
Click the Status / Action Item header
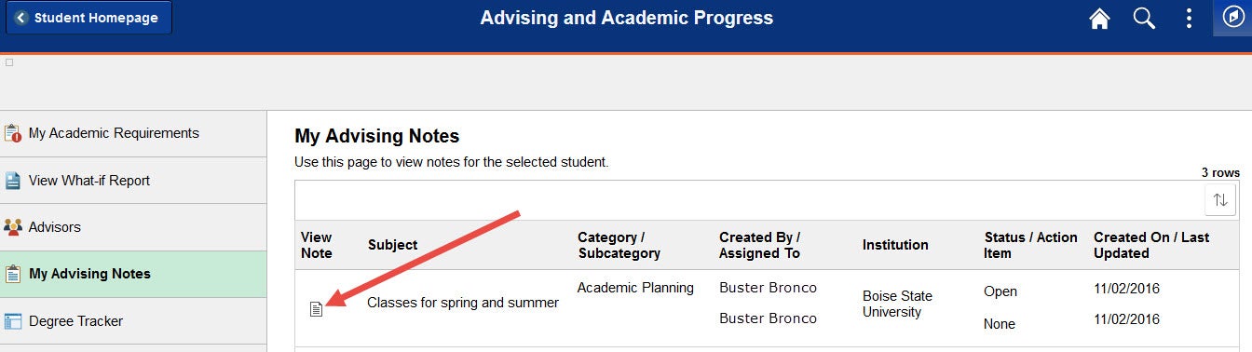(1030, 245)
